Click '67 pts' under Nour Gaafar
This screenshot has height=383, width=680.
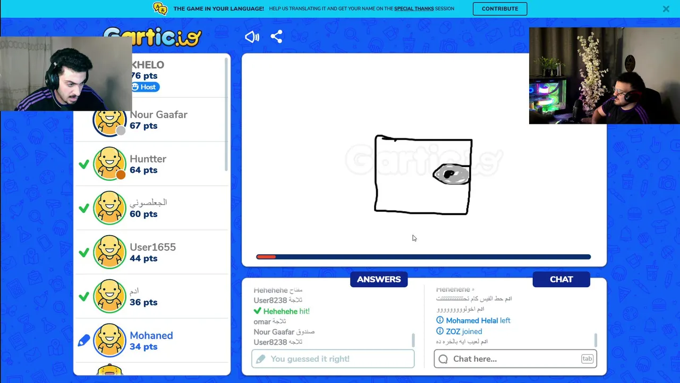pyautogui.click(x=143, y=126)
